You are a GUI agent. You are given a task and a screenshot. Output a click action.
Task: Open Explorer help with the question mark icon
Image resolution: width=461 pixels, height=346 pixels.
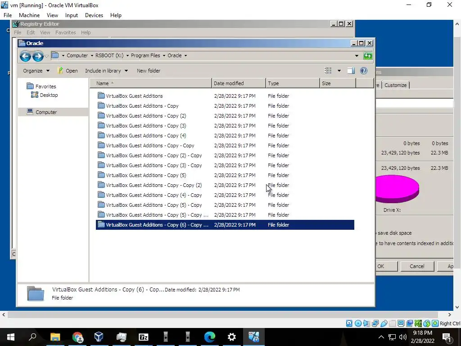(364, 71)
